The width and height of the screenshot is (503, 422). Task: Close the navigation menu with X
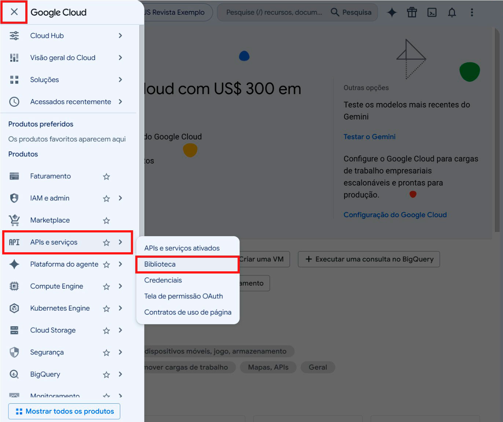click(14, 12)
